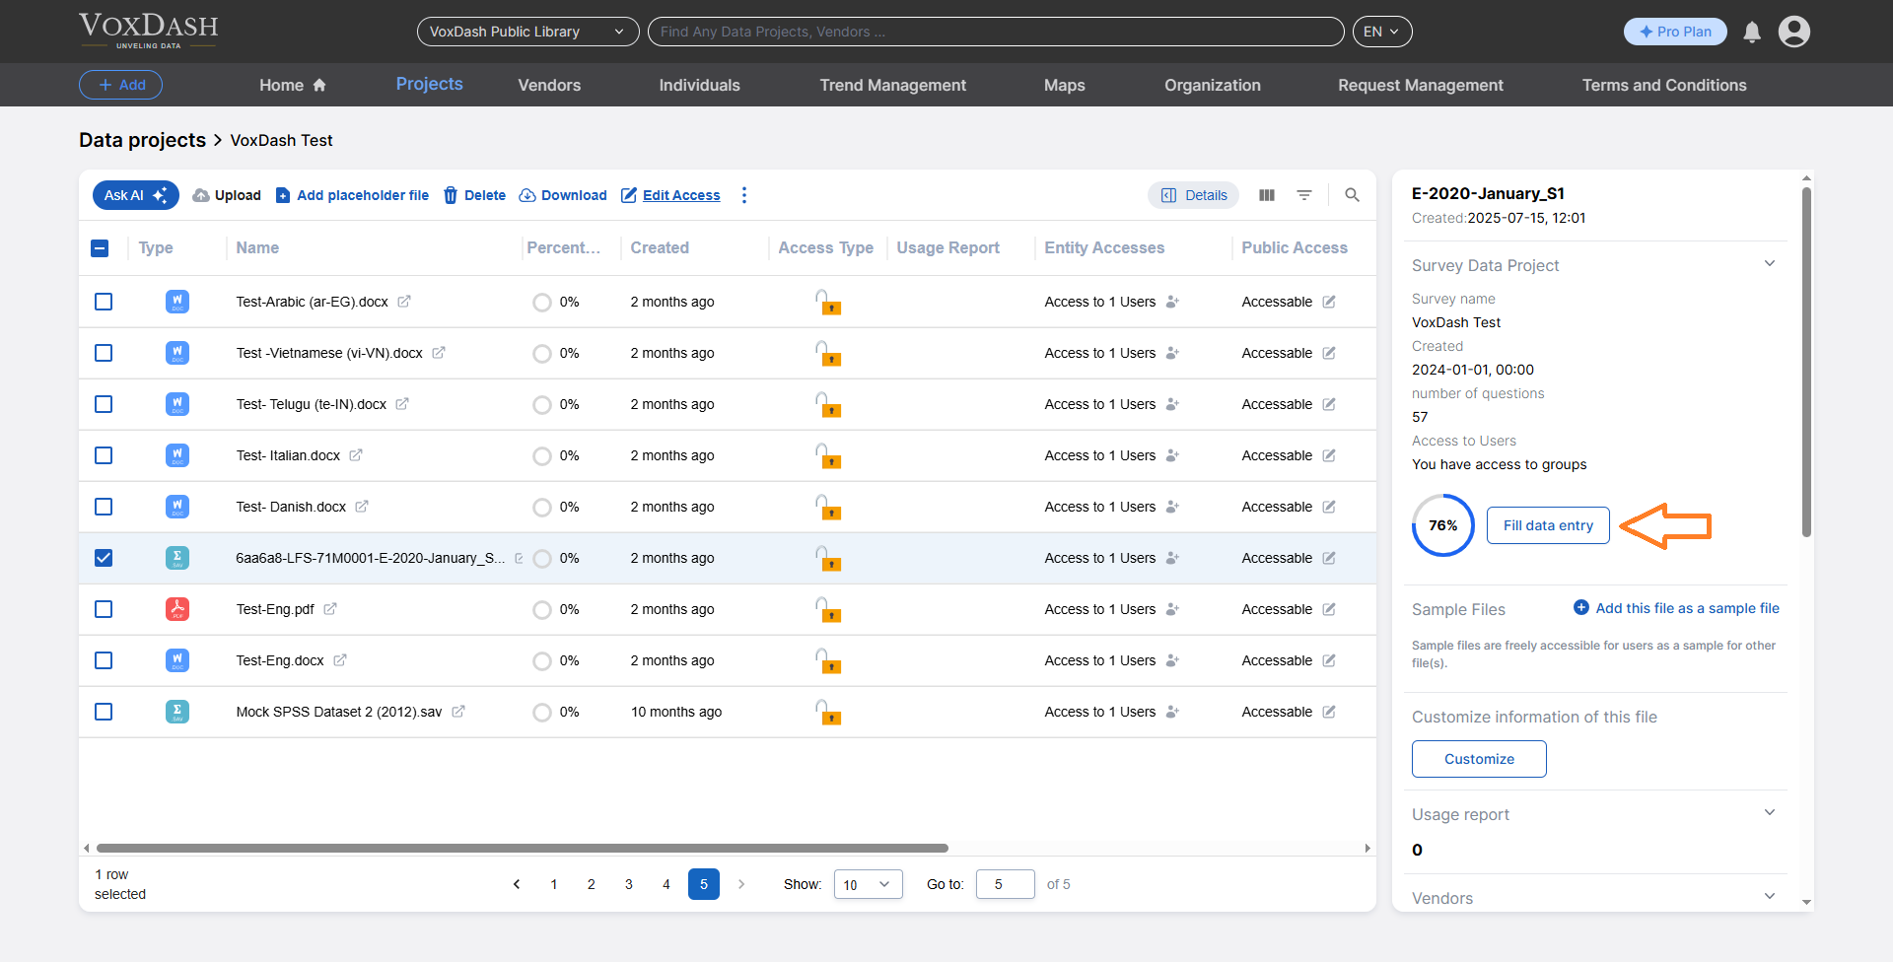Click the table horizontal scrollbar
The height and width of the screenshot is (962, 1893).
tap(523, 848)
